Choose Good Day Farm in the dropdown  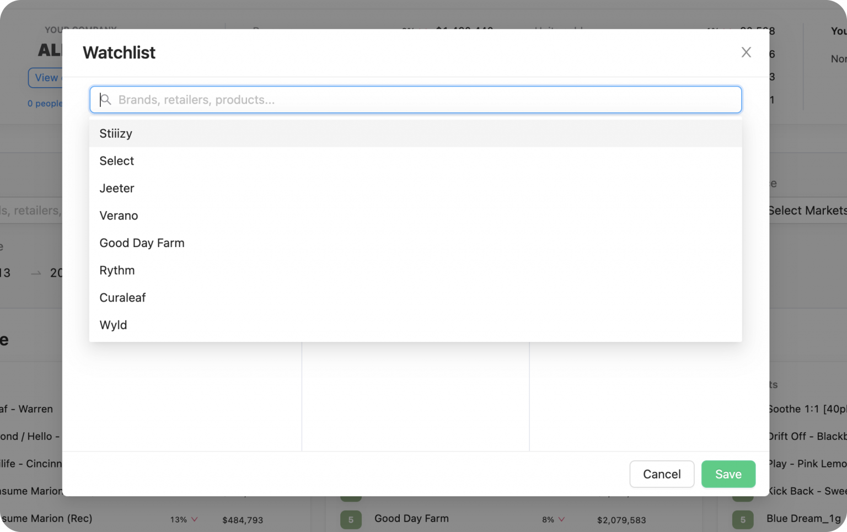415,243
